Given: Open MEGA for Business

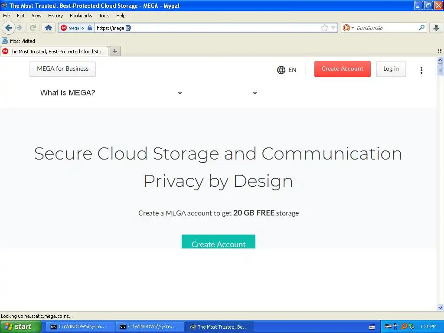Looking at the screenshot, I should point(62,69).
